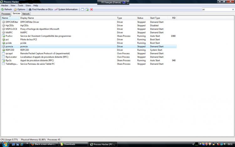
Task: Open the Users menu
Action: point(28,5)
